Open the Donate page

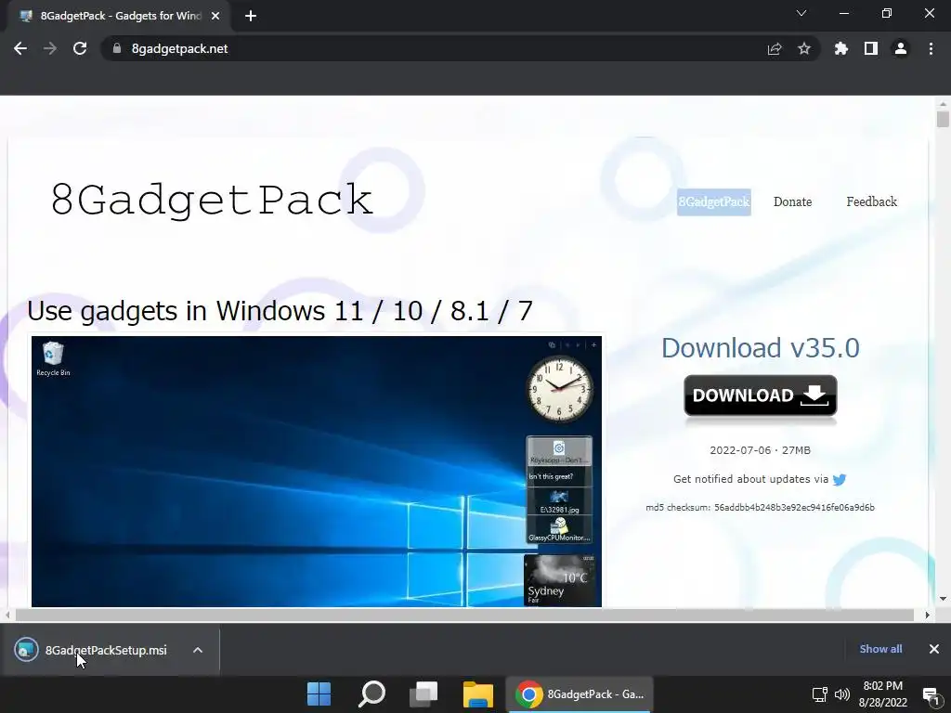793,201
